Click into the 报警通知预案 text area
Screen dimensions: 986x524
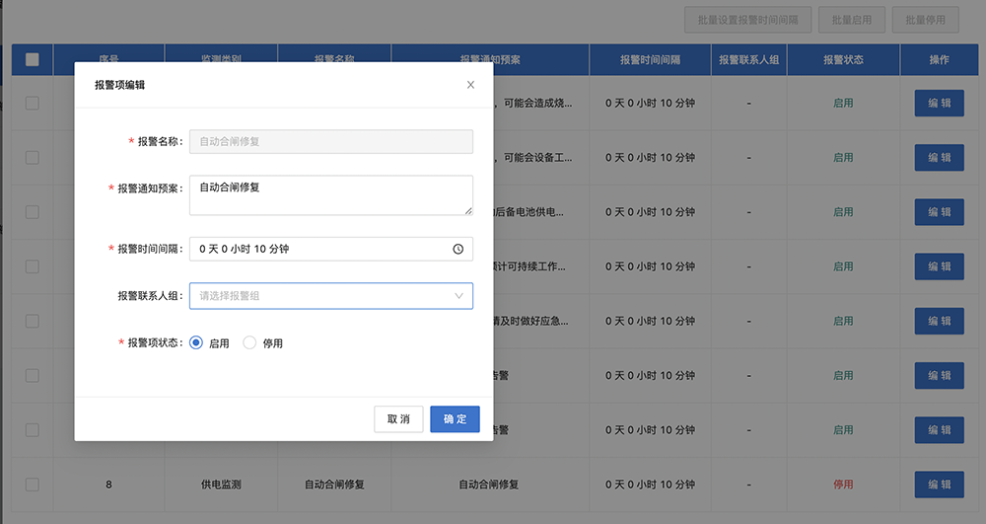330,195
